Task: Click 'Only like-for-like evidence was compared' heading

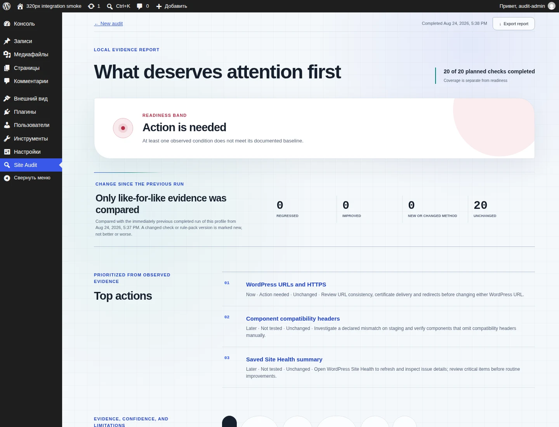Action: [161, 204]
